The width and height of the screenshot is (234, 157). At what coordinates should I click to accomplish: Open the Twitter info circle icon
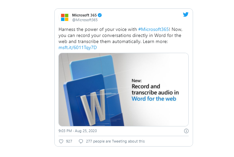[x=186, y=131]
